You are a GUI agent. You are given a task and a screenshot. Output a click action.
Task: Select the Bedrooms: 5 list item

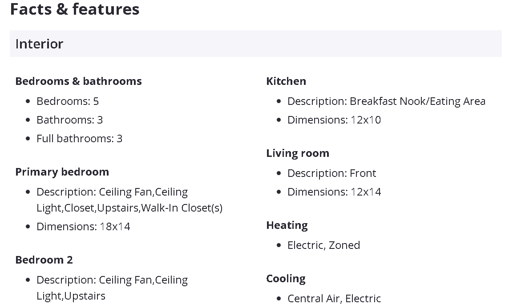tap(68, 101)
